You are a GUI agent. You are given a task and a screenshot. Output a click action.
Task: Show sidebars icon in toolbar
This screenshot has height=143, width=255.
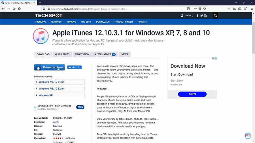pyautogui.click(x=240, y=9)
